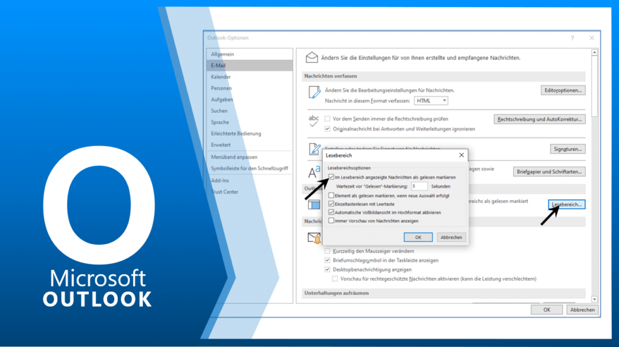This screenshot has width=619, height=347.
Task: Click the mail notification bell icon
Action: [x=314, y=238]
